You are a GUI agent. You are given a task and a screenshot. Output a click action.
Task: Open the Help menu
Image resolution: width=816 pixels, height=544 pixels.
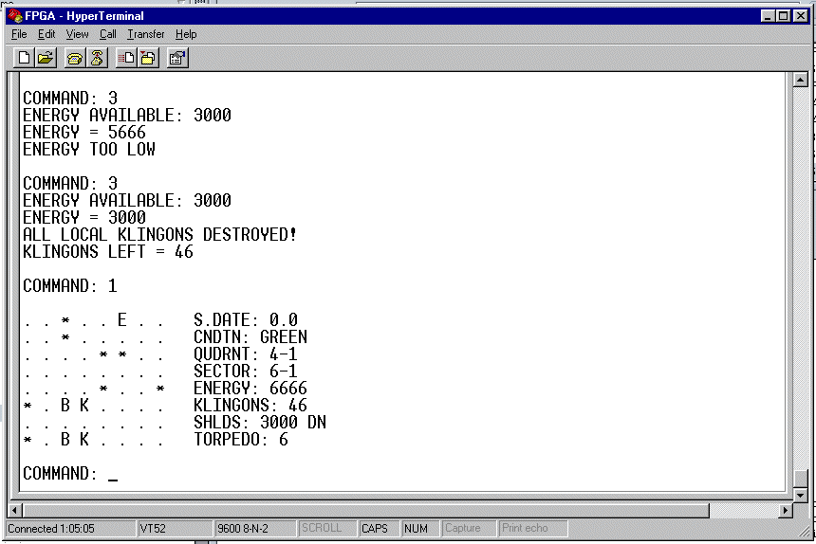pos(186,34)
